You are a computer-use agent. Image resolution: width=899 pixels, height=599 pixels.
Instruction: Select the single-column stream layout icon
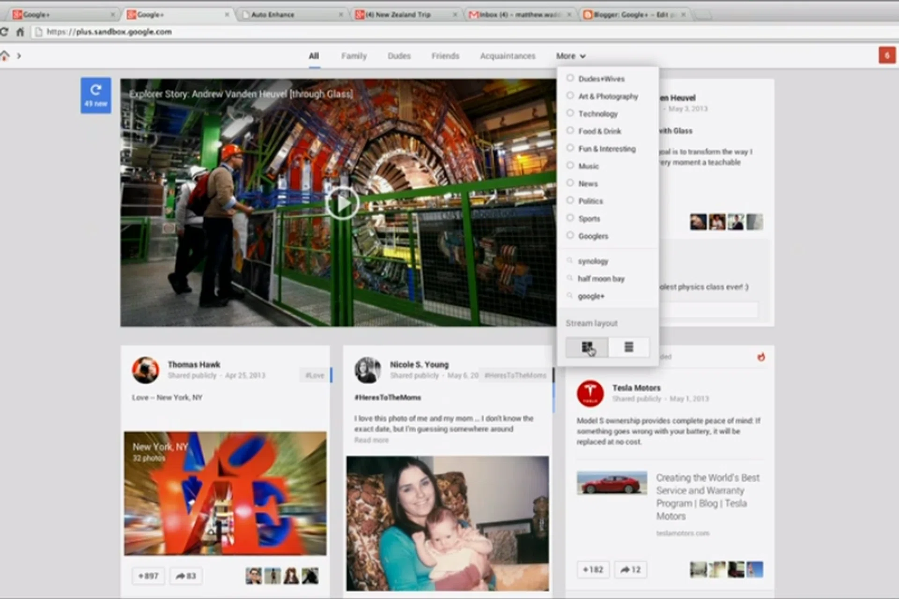pos(629,347)
